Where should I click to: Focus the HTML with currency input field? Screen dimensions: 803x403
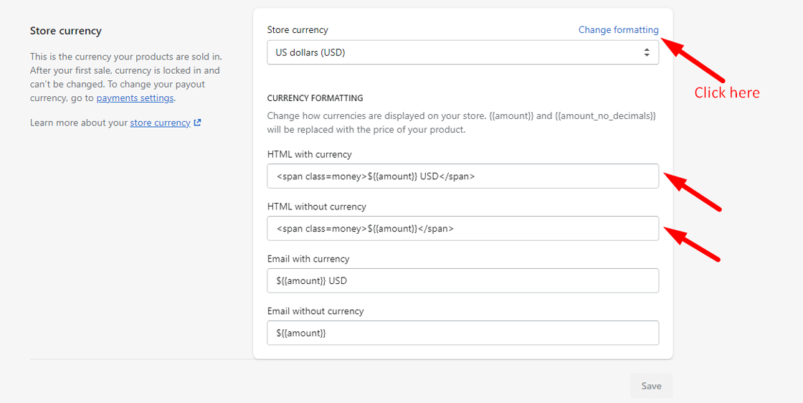tap(462, 176)
